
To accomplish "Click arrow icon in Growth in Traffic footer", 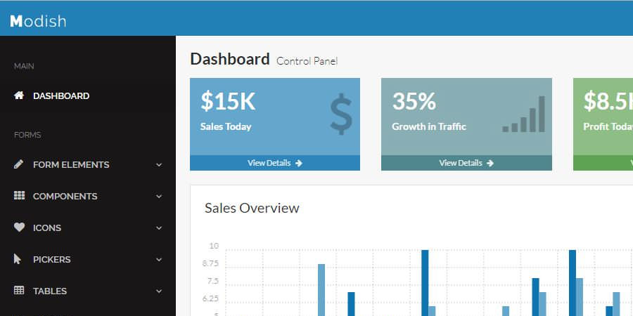I will coord(490,163).
